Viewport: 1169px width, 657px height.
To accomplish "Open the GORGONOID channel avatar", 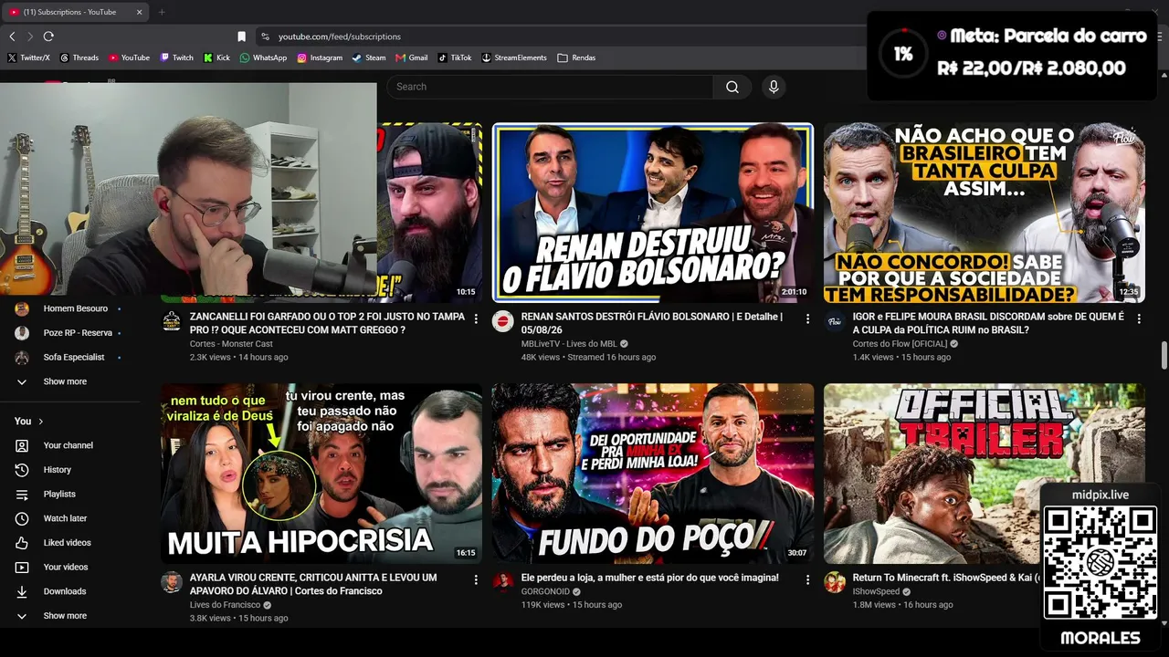I will click(502, 581).
